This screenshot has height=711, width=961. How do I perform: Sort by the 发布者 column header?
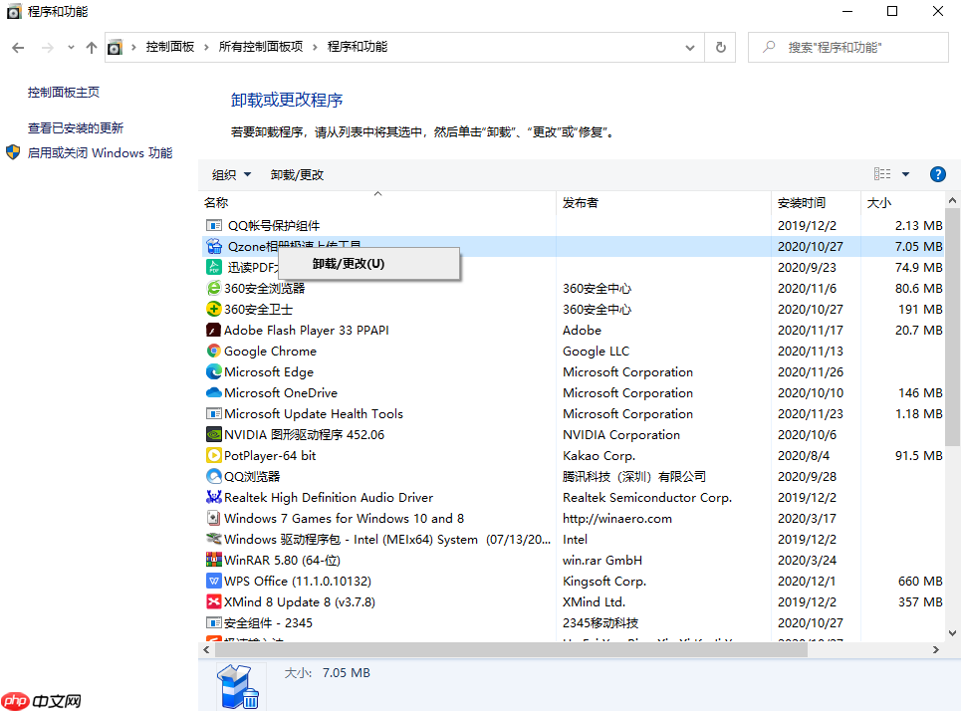coord(663,202)
